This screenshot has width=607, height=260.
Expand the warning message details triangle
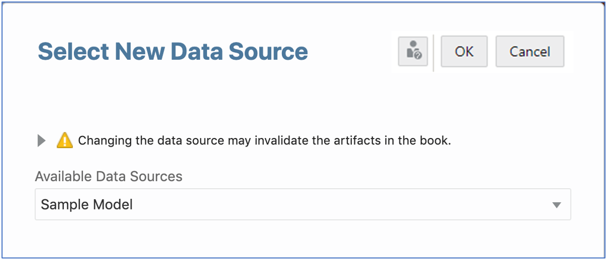pos(42,141)
